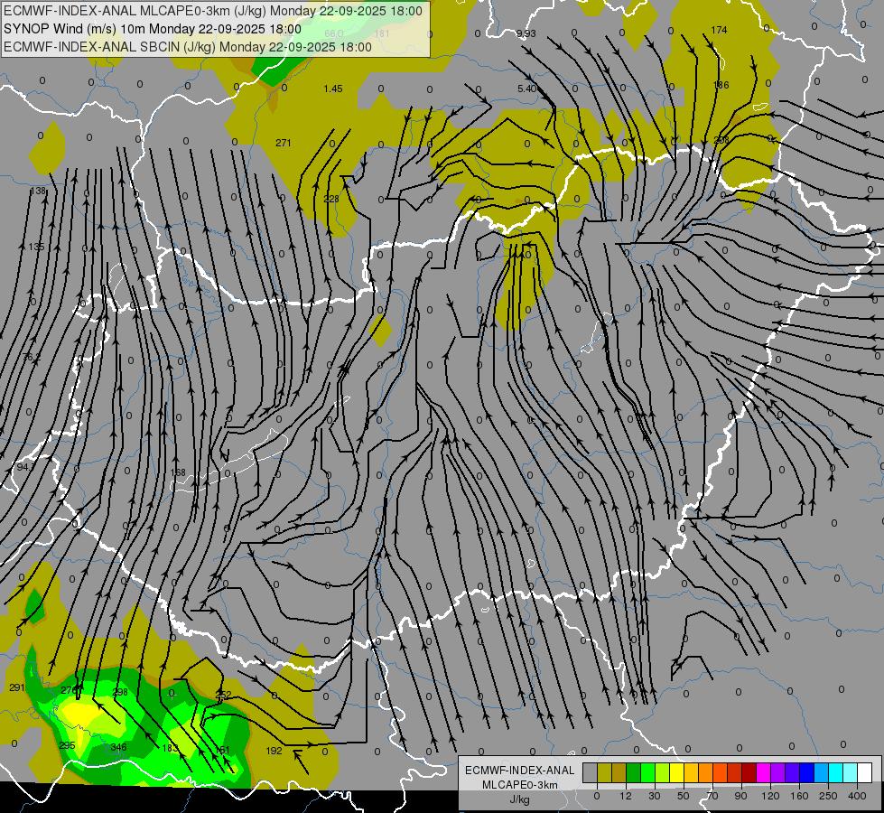The height and width of the screenshot is (813, 884).
Task: Click the map value 183
Action: pyautogui.click(x=171, y=748)
